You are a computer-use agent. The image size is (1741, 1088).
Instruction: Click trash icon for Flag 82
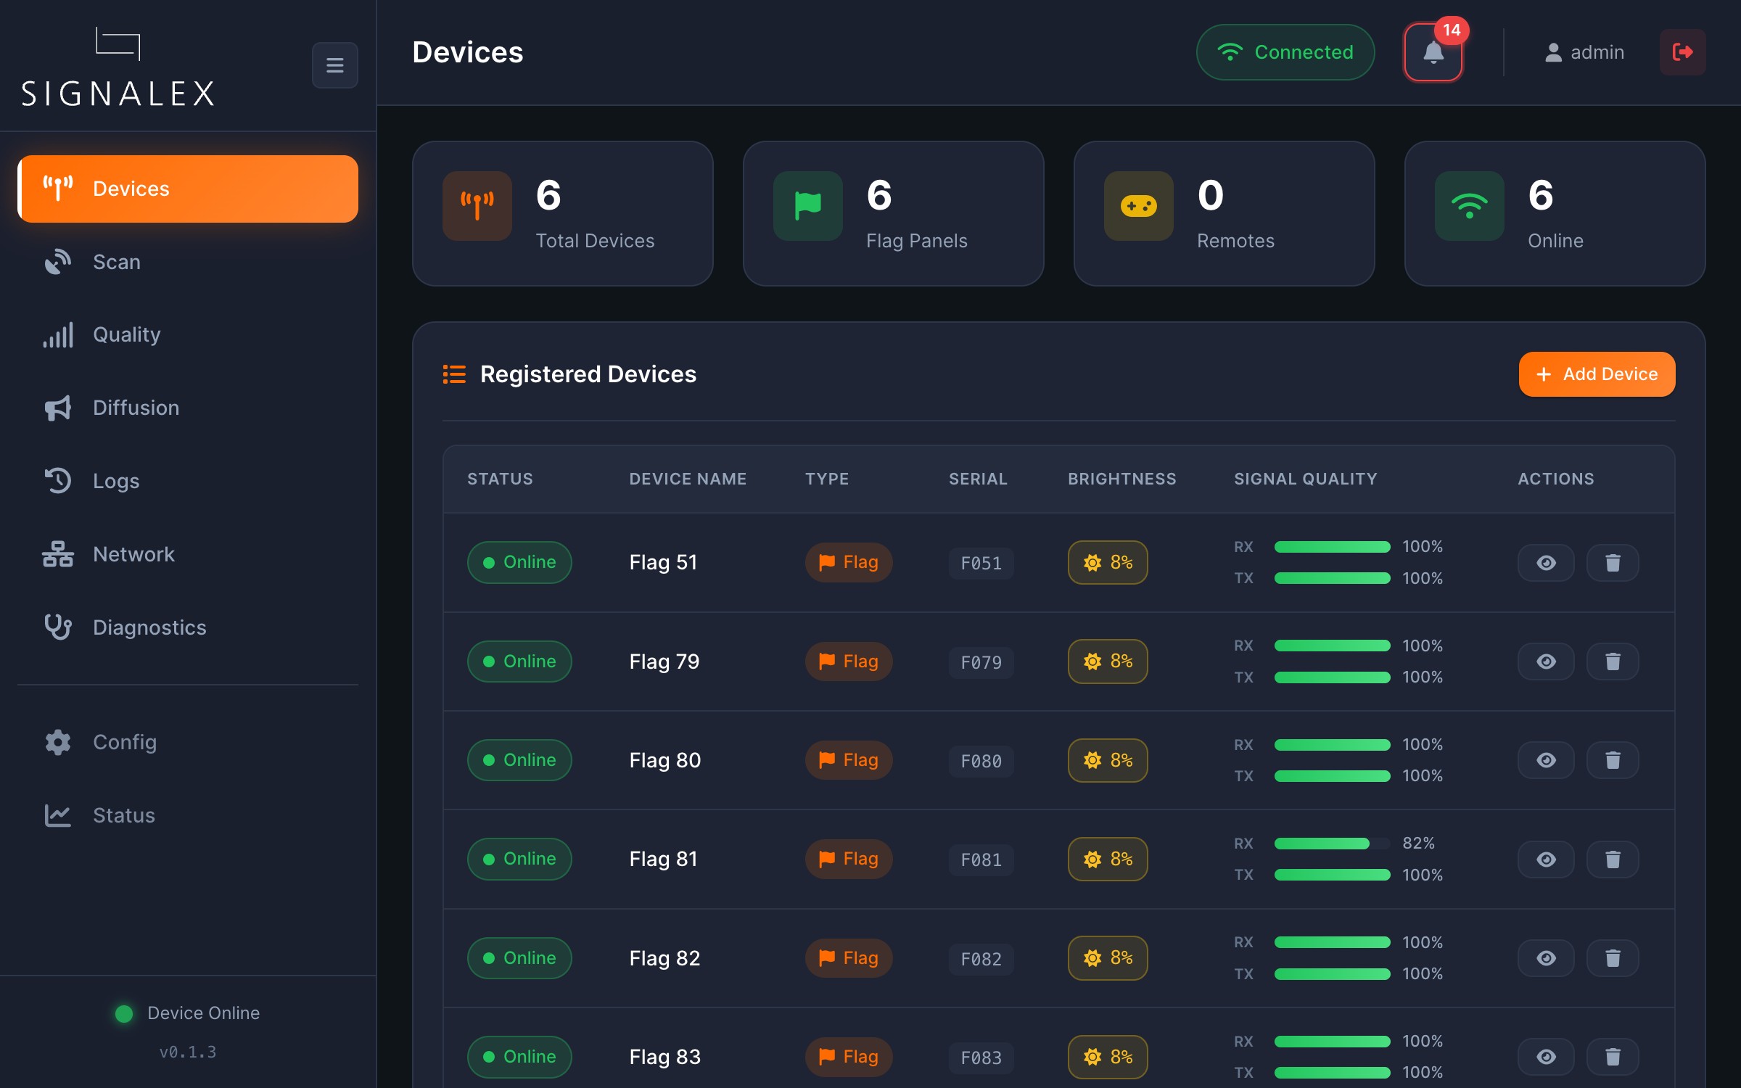click(x=1612, y=958)
